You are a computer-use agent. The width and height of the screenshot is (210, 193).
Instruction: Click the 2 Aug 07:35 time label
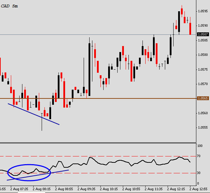pyautogui.click(x=19, y=189)
